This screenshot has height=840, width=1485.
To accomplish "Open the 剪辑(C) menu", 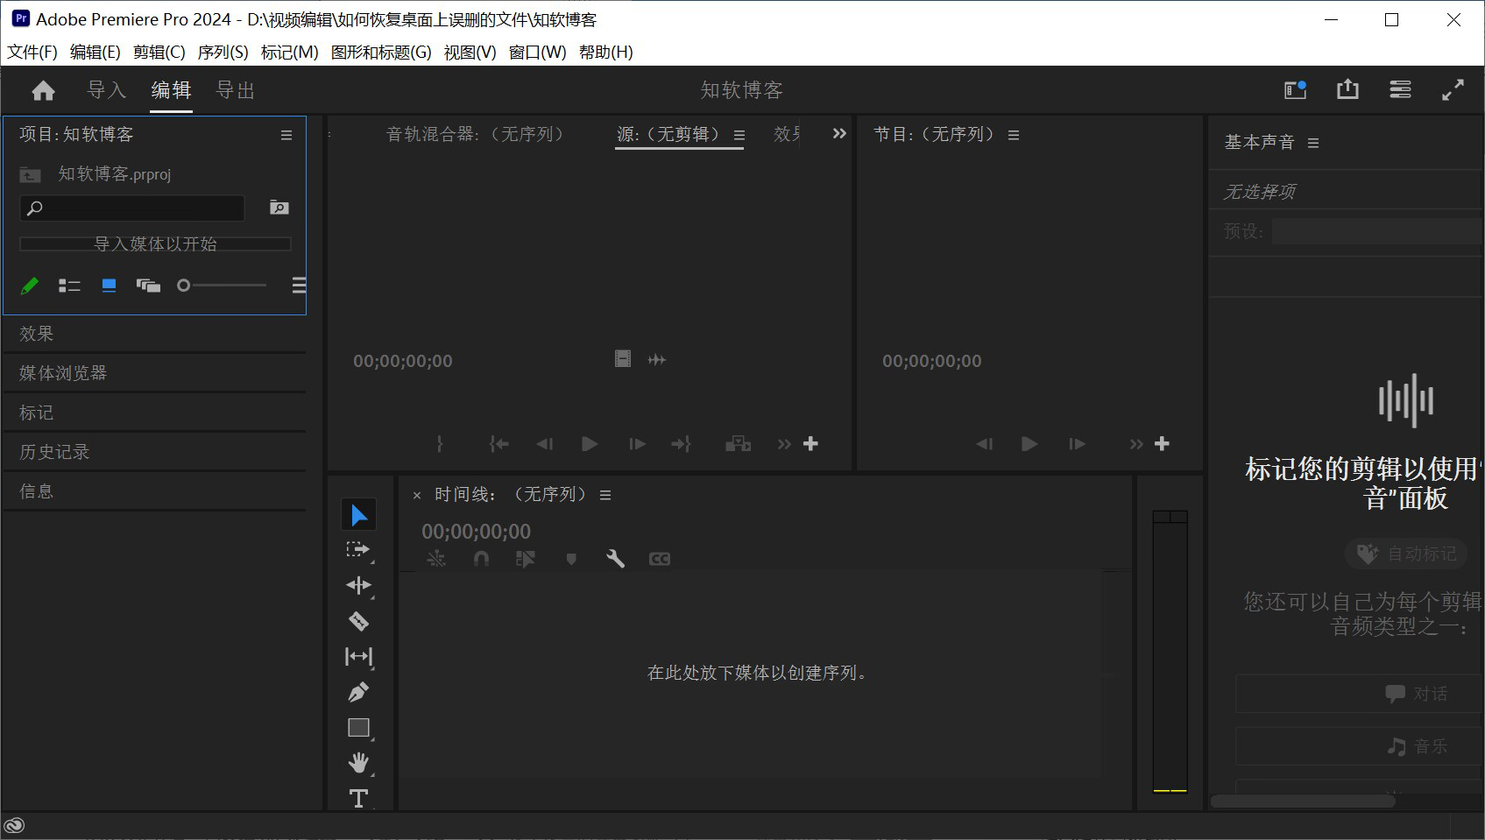I will pos(159,52).
